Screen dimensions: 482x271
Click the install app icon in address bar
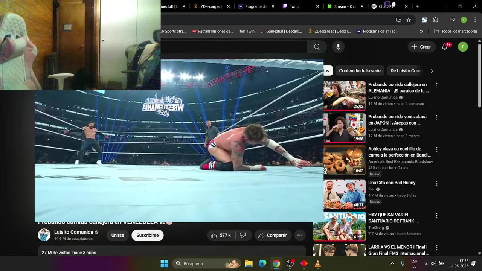click(398, 20)
